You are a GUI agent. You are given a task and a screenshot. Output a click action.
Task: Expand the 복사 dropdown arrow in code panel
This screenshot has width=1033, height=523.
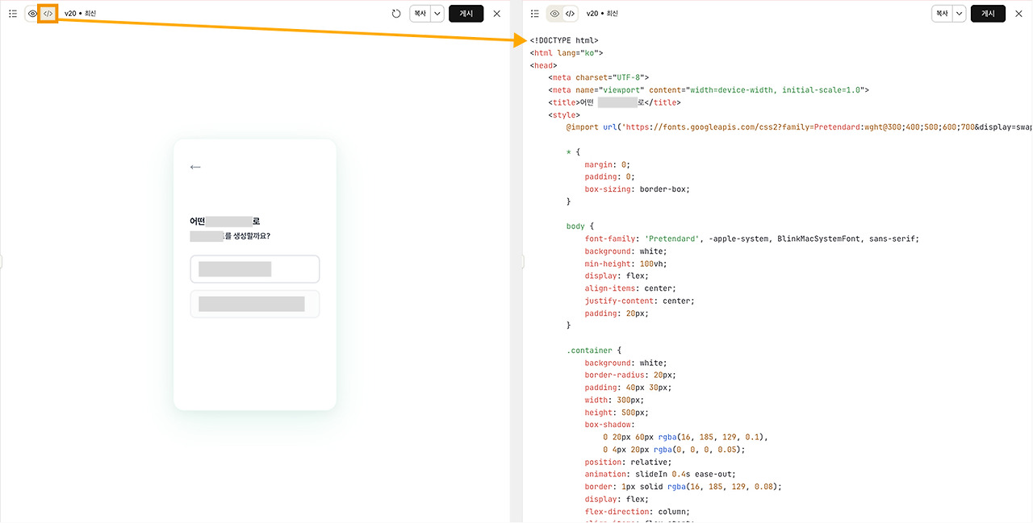point(960,14)
